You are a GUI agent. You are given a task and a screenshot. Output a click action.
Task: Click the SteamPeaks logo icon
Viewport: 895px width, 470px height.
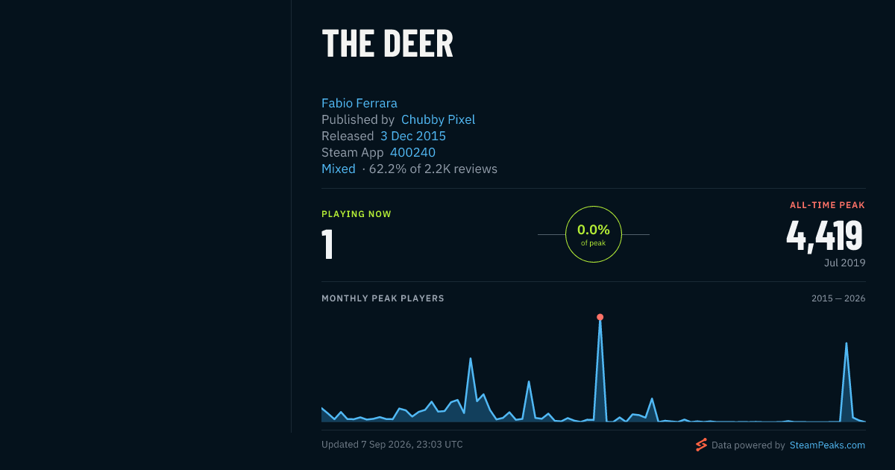(701, 445)
